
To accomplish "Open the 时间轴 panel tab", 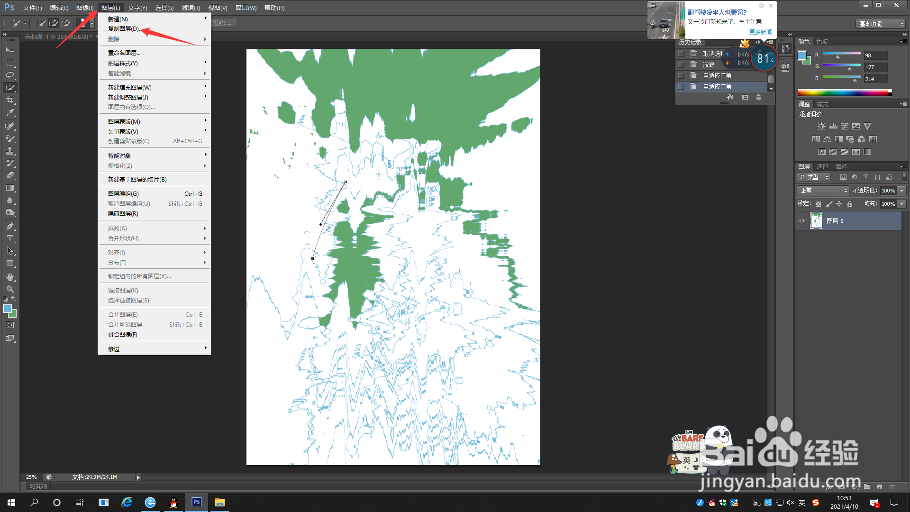I will tap(38, 486).
